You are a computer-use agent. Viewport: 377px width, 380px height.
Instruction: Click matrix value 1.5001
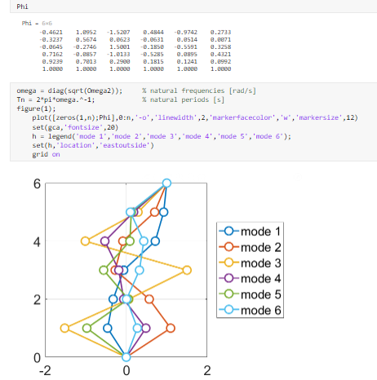(120, 46)
